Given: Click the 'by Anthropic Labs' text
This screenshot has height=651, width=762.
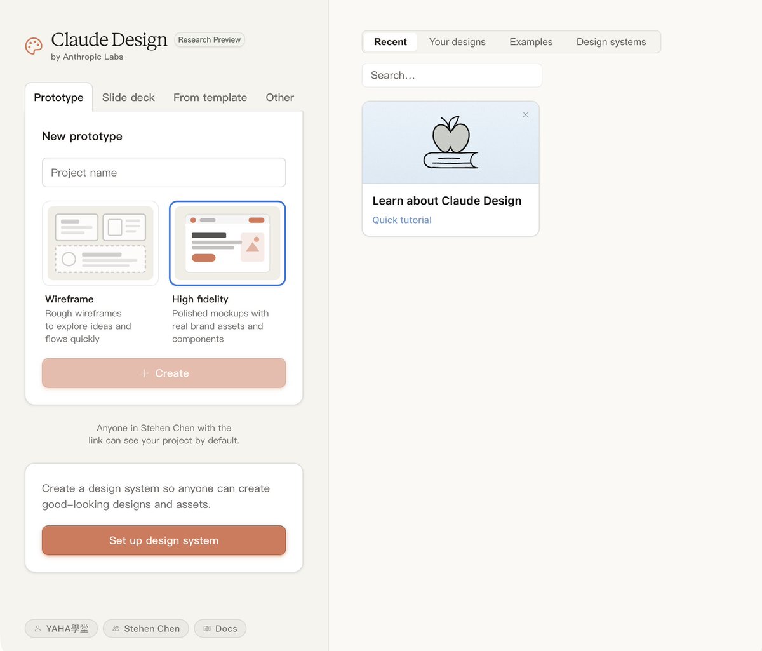Looking at the screenshot, I should [x=87, y=57].
